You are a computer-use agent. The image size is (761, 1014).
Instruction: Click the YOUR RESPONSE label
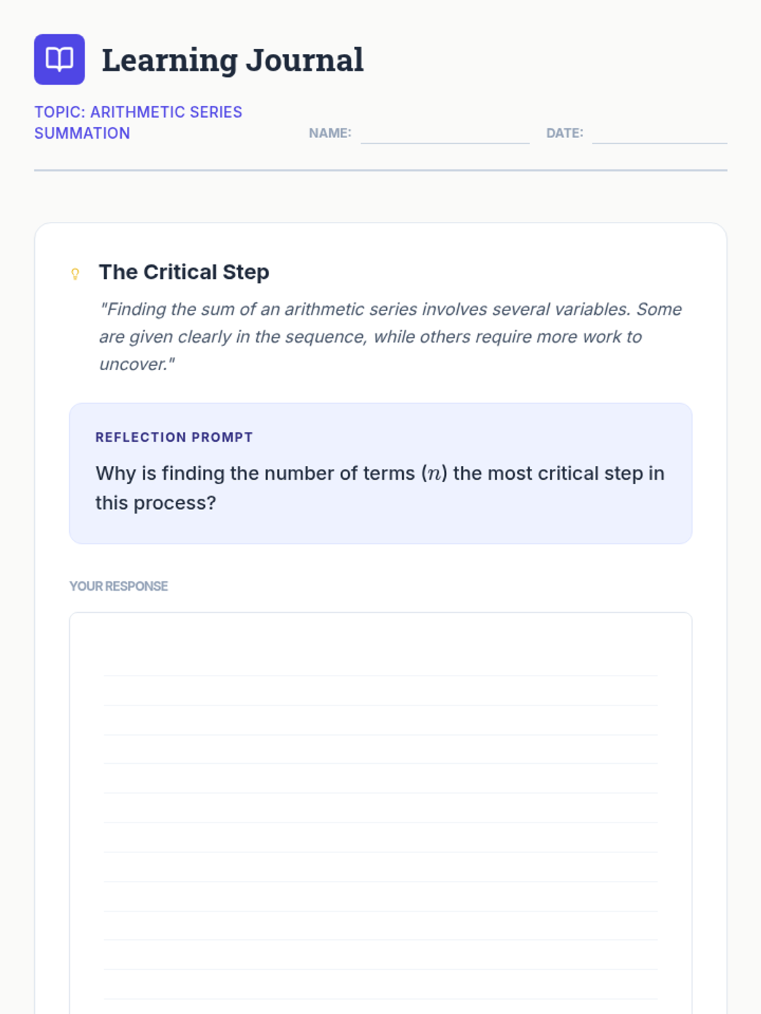click(119, 586)
